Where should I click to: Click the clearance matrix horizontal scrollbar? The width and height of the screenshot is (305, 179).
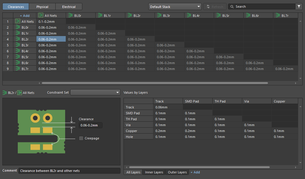tap(155, 83)
